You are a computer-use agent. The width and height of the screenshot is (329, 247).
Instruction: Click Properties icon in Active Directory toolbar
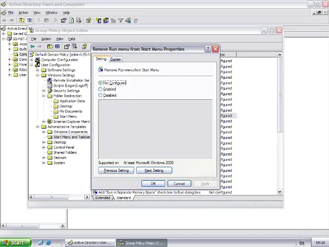tap(64, 21)
